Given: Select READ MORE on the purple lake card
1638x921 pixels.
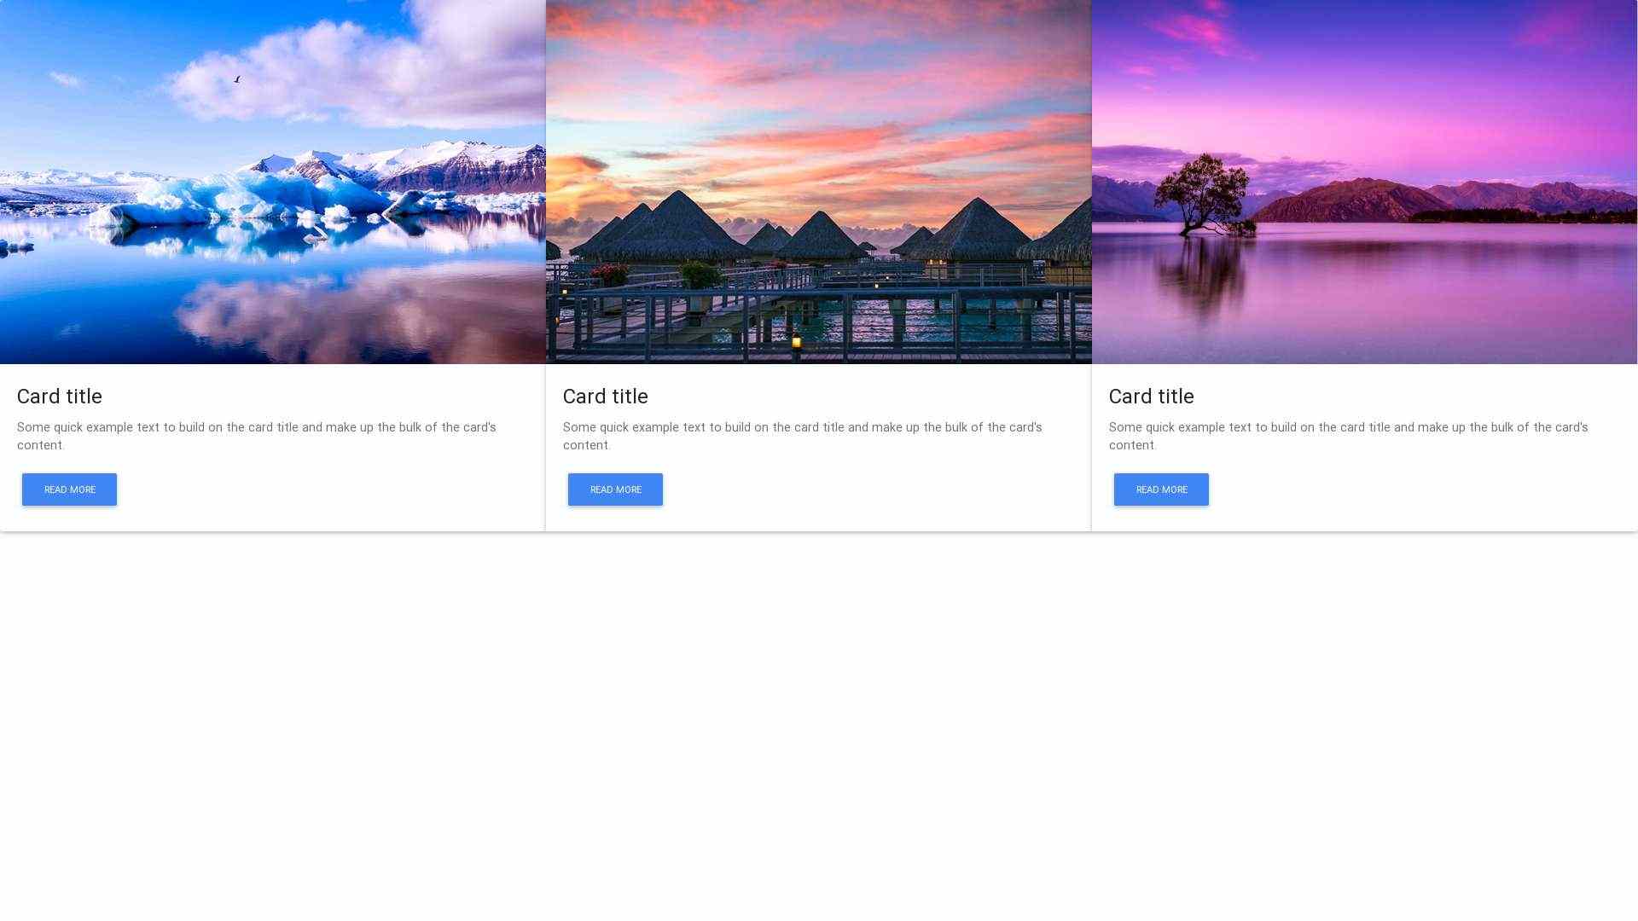Looking at the screenshot, I should tap(1161, 489).
